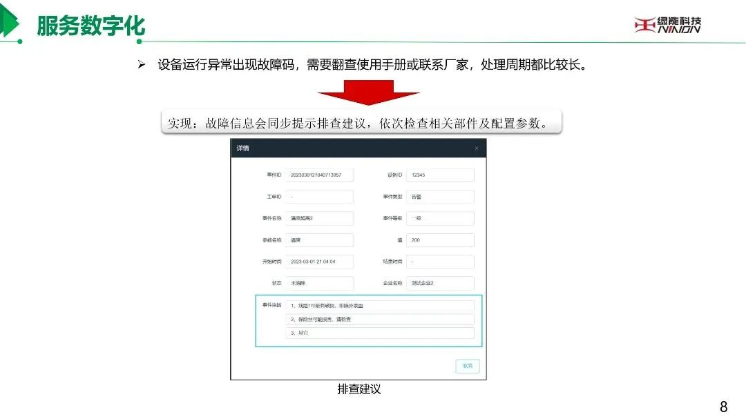Image resolution: width=746 pixels, height=419 pixels.
Task: Click the 事件类型 field showing 告警
Action: tap(440, 197)
